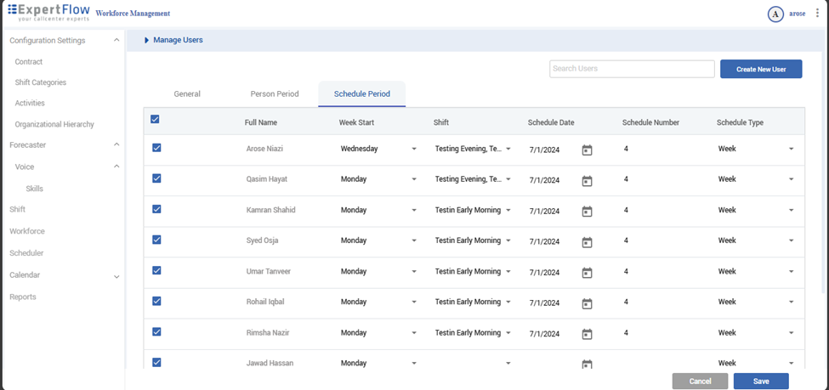Viewport: 829px width, 390px height.
Task: Click the Search Users input field
Action: click(x=632, y=69)
